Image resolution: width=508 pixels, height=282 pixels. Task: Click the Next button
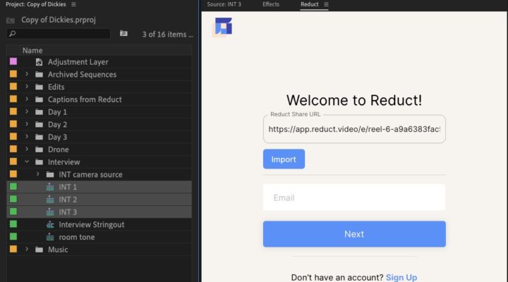pyautogui.click(x=354, y=234)
